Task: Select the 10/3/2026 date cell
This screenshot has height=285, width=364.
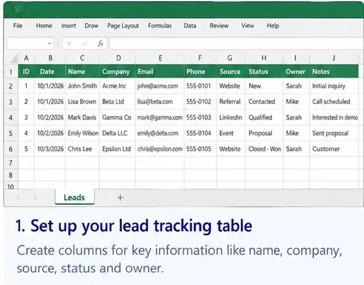Action: pyautogui.click(x=50, y=149)
